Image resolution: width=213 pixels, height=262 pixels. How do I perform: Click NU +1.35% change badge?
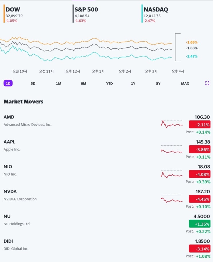coord(200,224)
